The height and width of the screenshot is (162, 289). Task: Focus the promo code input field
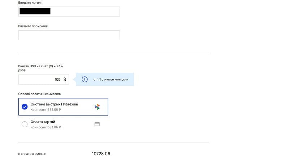coord(69,35)
